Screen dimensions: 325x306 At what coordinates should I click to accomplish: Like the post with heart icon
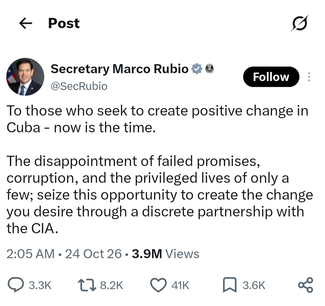pos(158,285)
